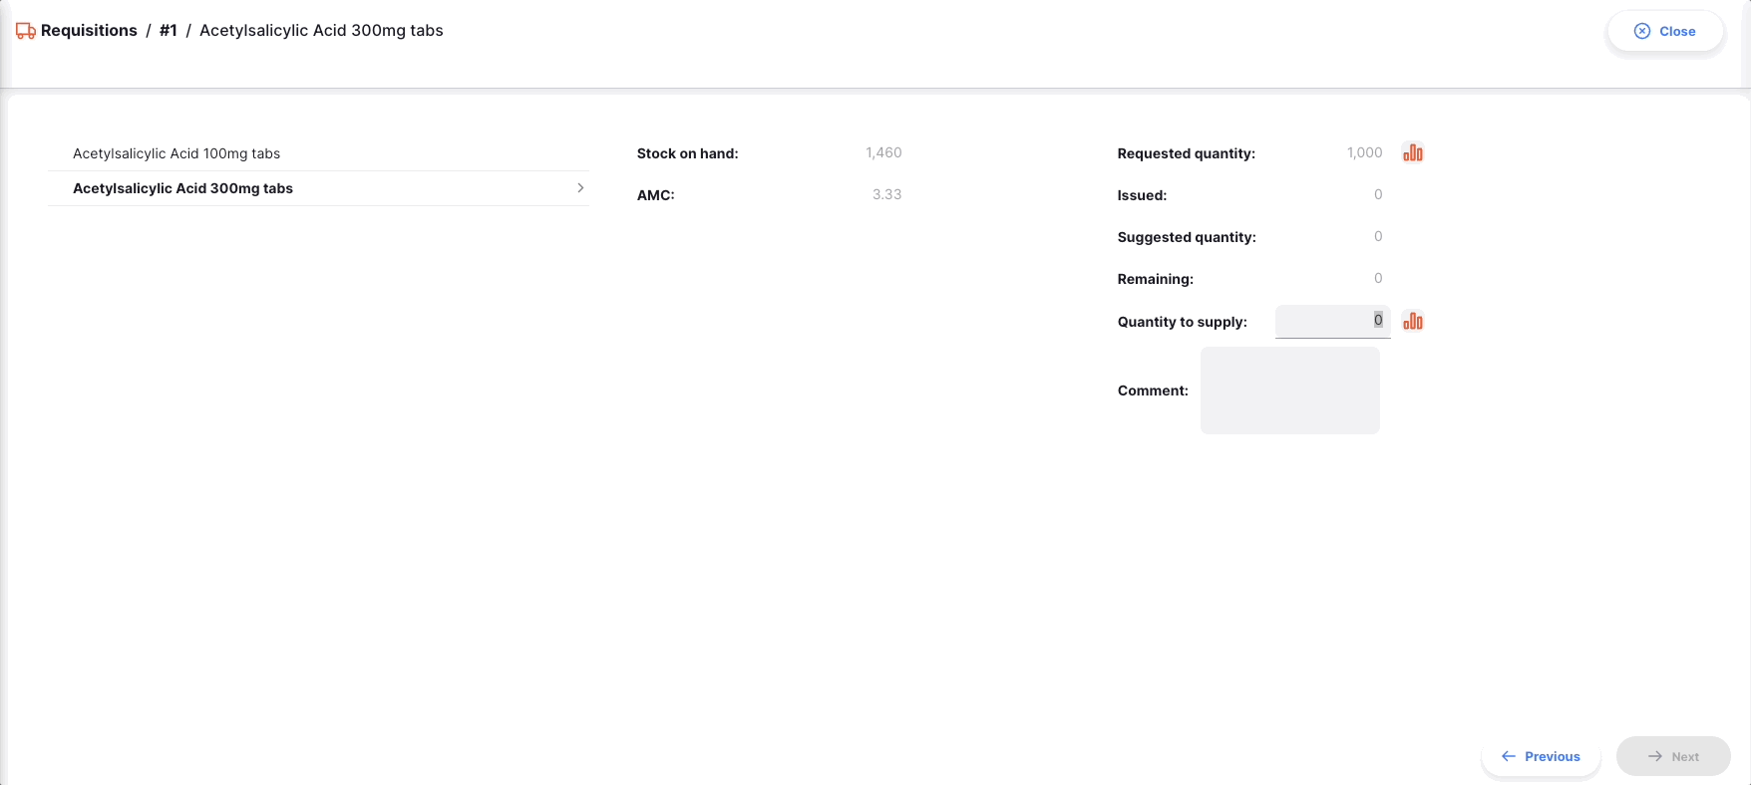1751x785 pixels.
Task: Click AMC value 3.33
Action: [886, 194]
